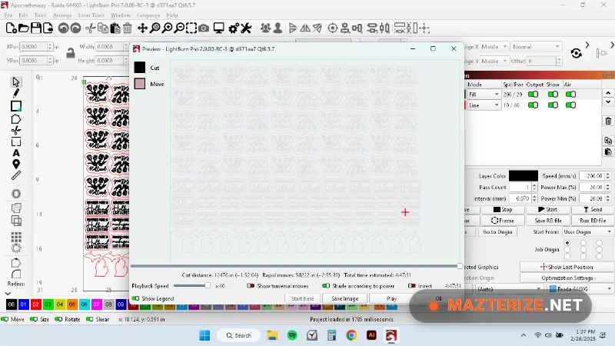
Task: Toggle the Invert switch in Preview
Action: (412, 286)
